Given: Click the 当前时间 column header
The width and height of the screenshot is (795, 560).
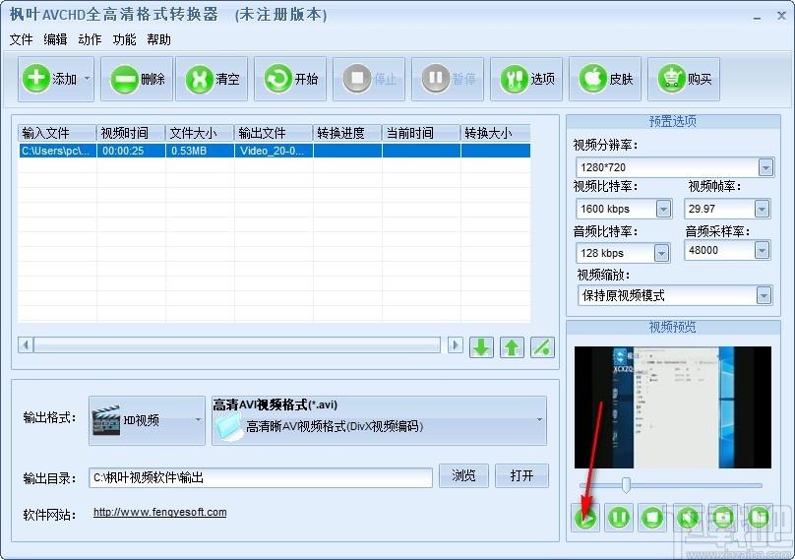Looking at the screenshot, I should point(421,133).
